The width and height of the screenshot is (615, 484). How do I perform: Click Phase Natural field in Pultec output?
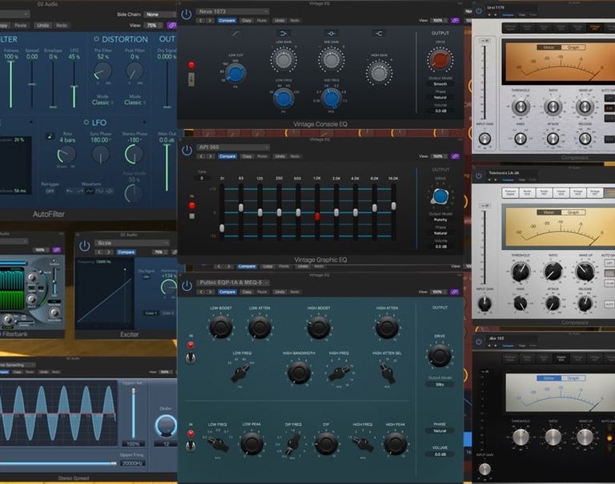point(440,431)
